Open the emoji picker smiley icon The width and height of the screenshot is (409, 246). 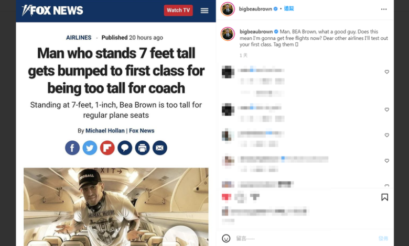pos(226,238)
